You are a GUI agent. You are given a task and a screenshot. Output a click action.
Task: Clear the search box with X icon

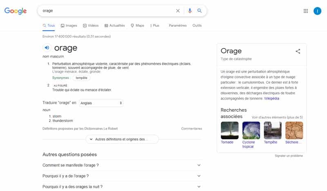coord(178,11)
